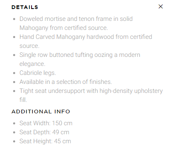The height and width of the screenshot is (151, 186).
Task: Close the Details panel with the X
Action: click(161, 7)
